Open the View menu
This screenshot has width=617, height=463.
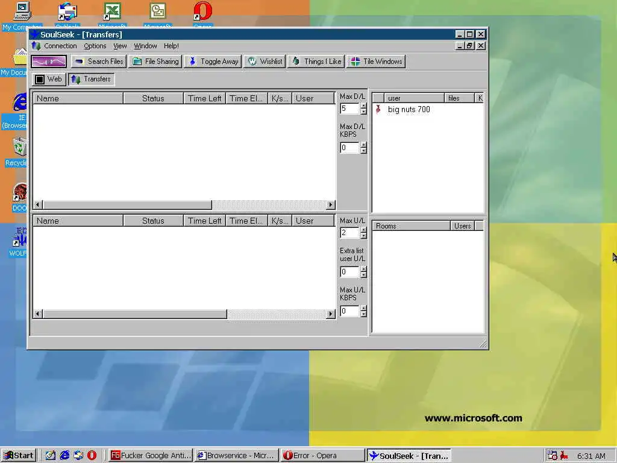(x=120, y=46)
